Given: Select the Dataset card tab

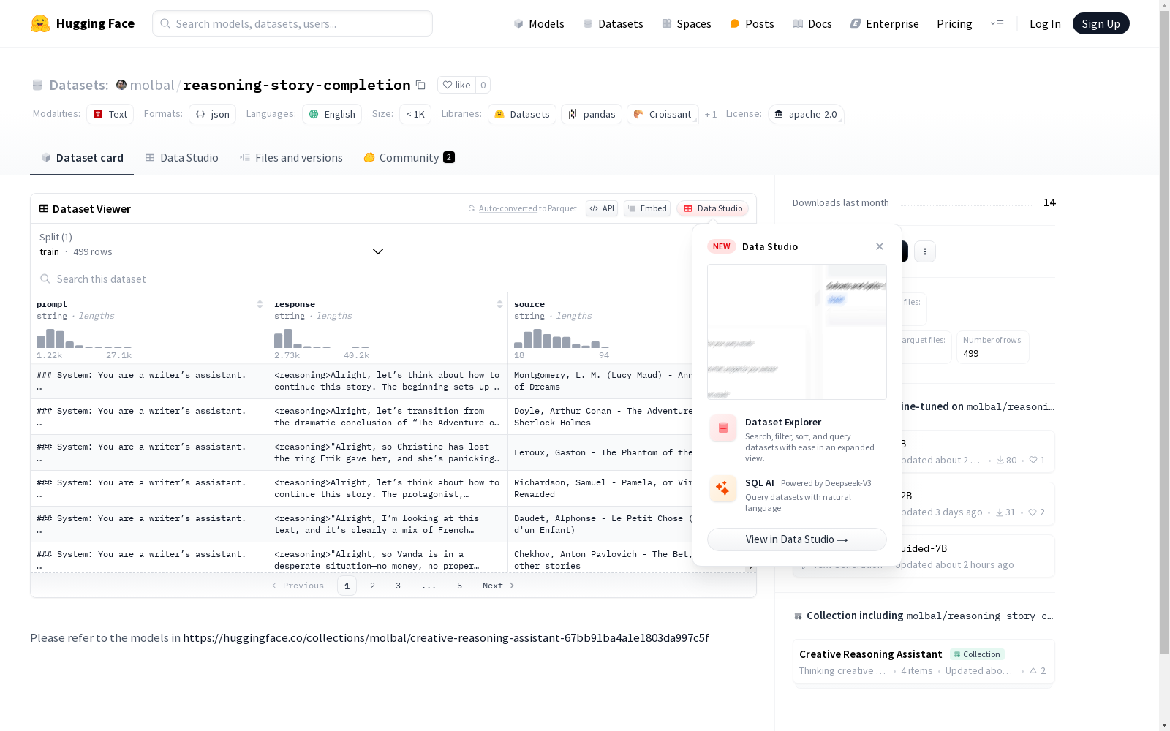Looking at the screenshot, I should point(82,157).
